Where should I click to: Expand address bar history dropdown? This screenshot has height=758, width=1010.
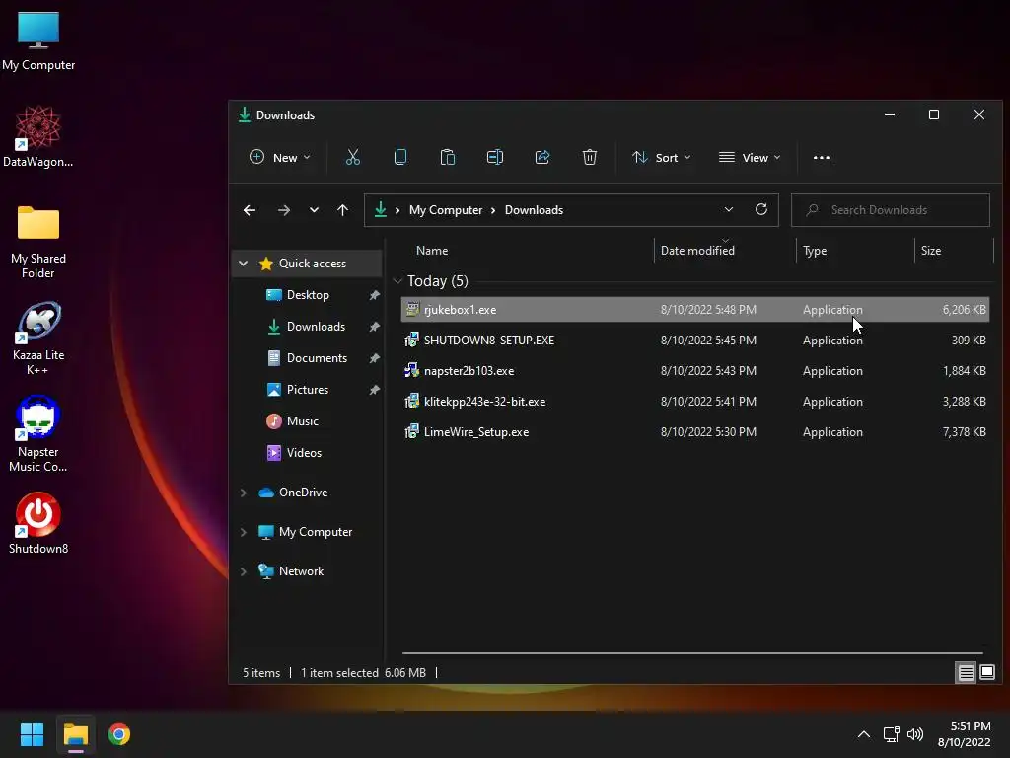(x=729, y=209)
